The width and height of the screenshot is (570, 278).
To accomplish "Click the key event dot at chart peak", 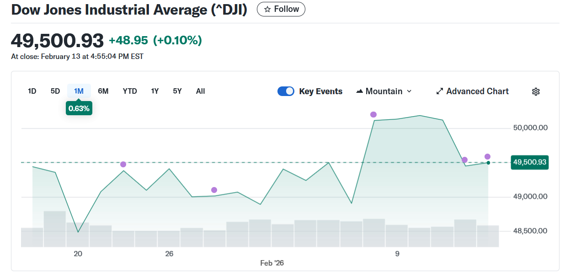I will 373,114.
